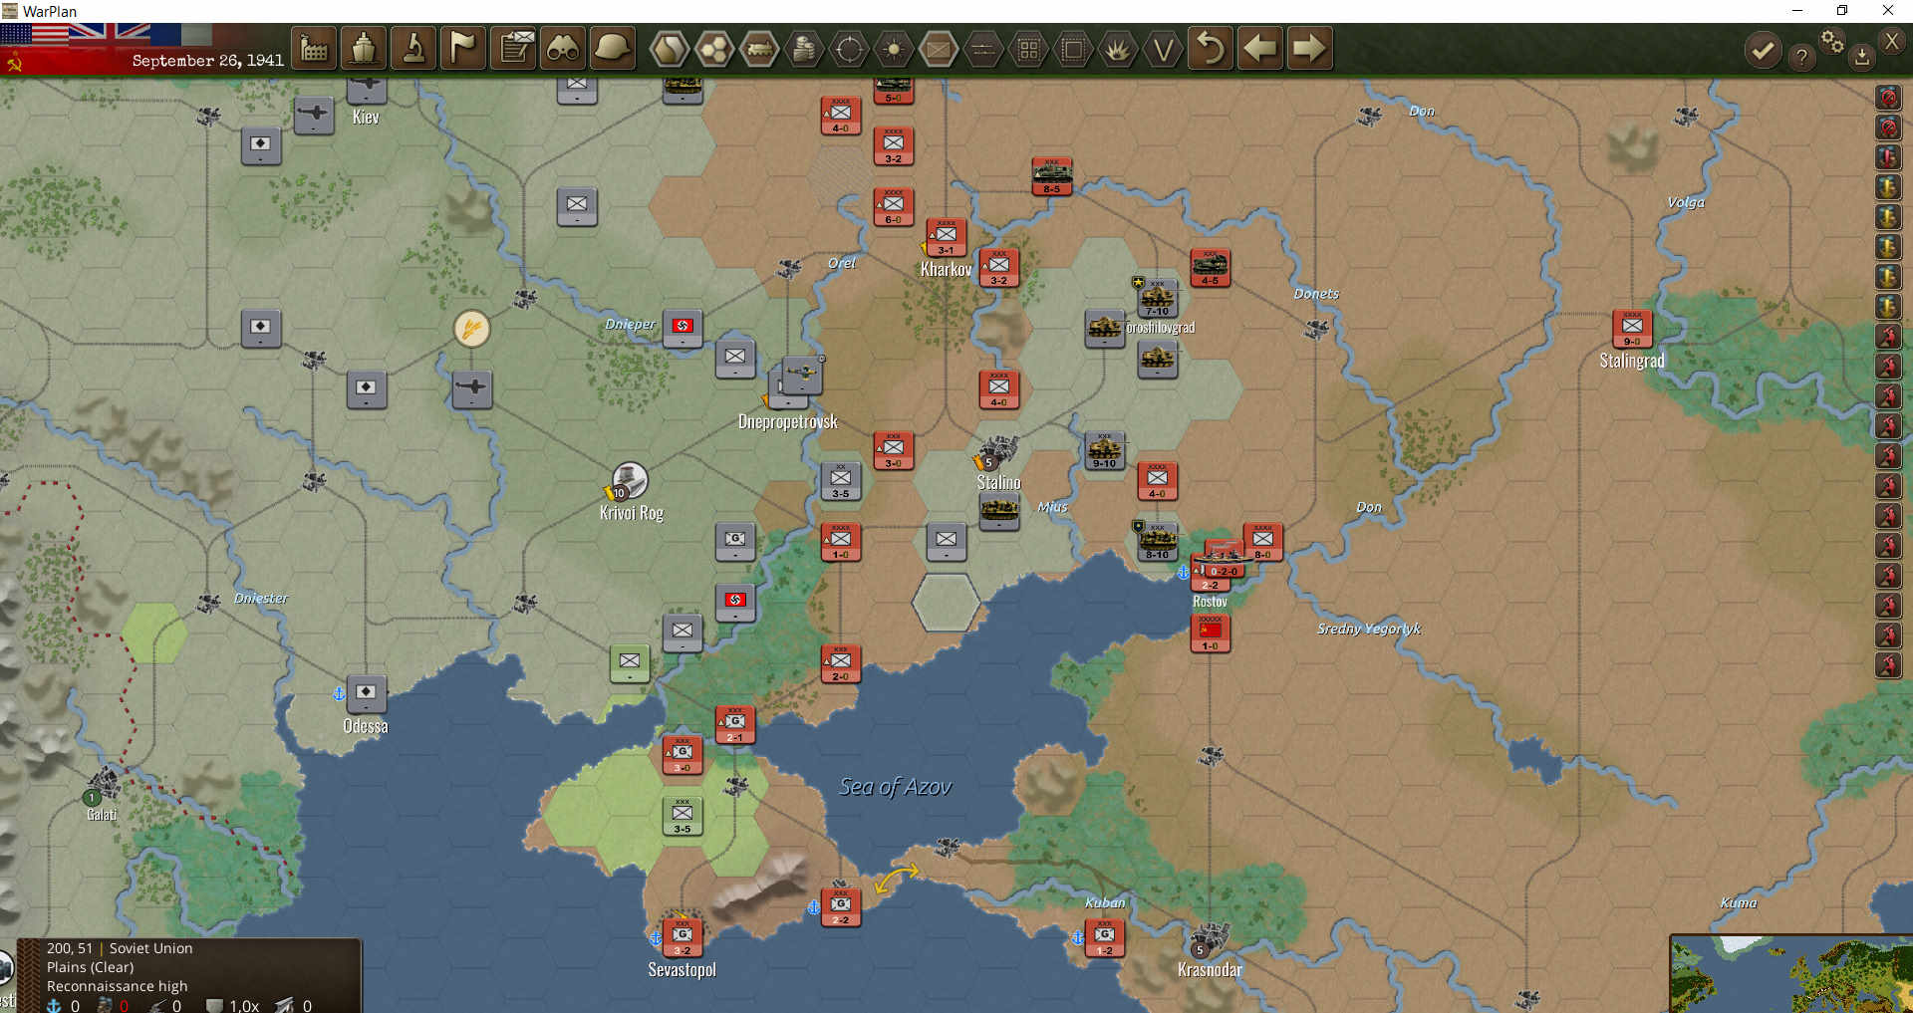Toggle the terrain overlay hexagon button
The height and width of the screenshot is (1013, 1913).
670,49
